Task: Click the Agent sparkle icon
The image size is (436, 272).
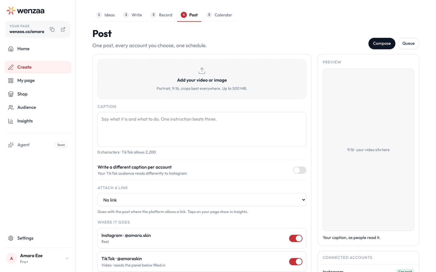Action: (x=11, y=145)
